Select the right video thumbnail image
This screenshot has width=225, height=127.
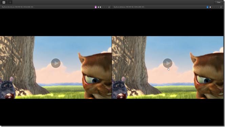168,67
